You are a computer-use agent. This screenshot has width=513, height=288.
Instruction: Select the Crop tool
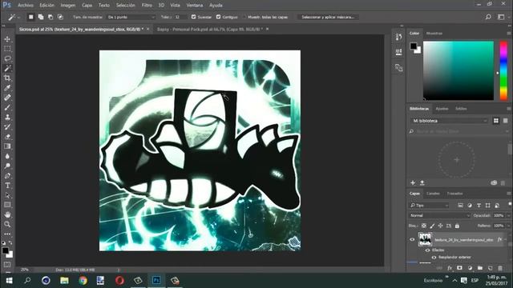(x=7, y=78)
